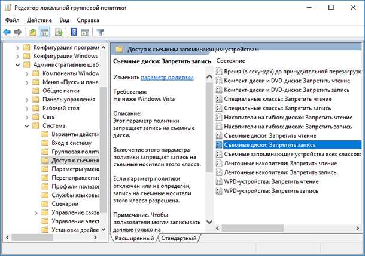Open Help via question mark icon
This screenshot has width=365, height=256.
tap(74, 32)
